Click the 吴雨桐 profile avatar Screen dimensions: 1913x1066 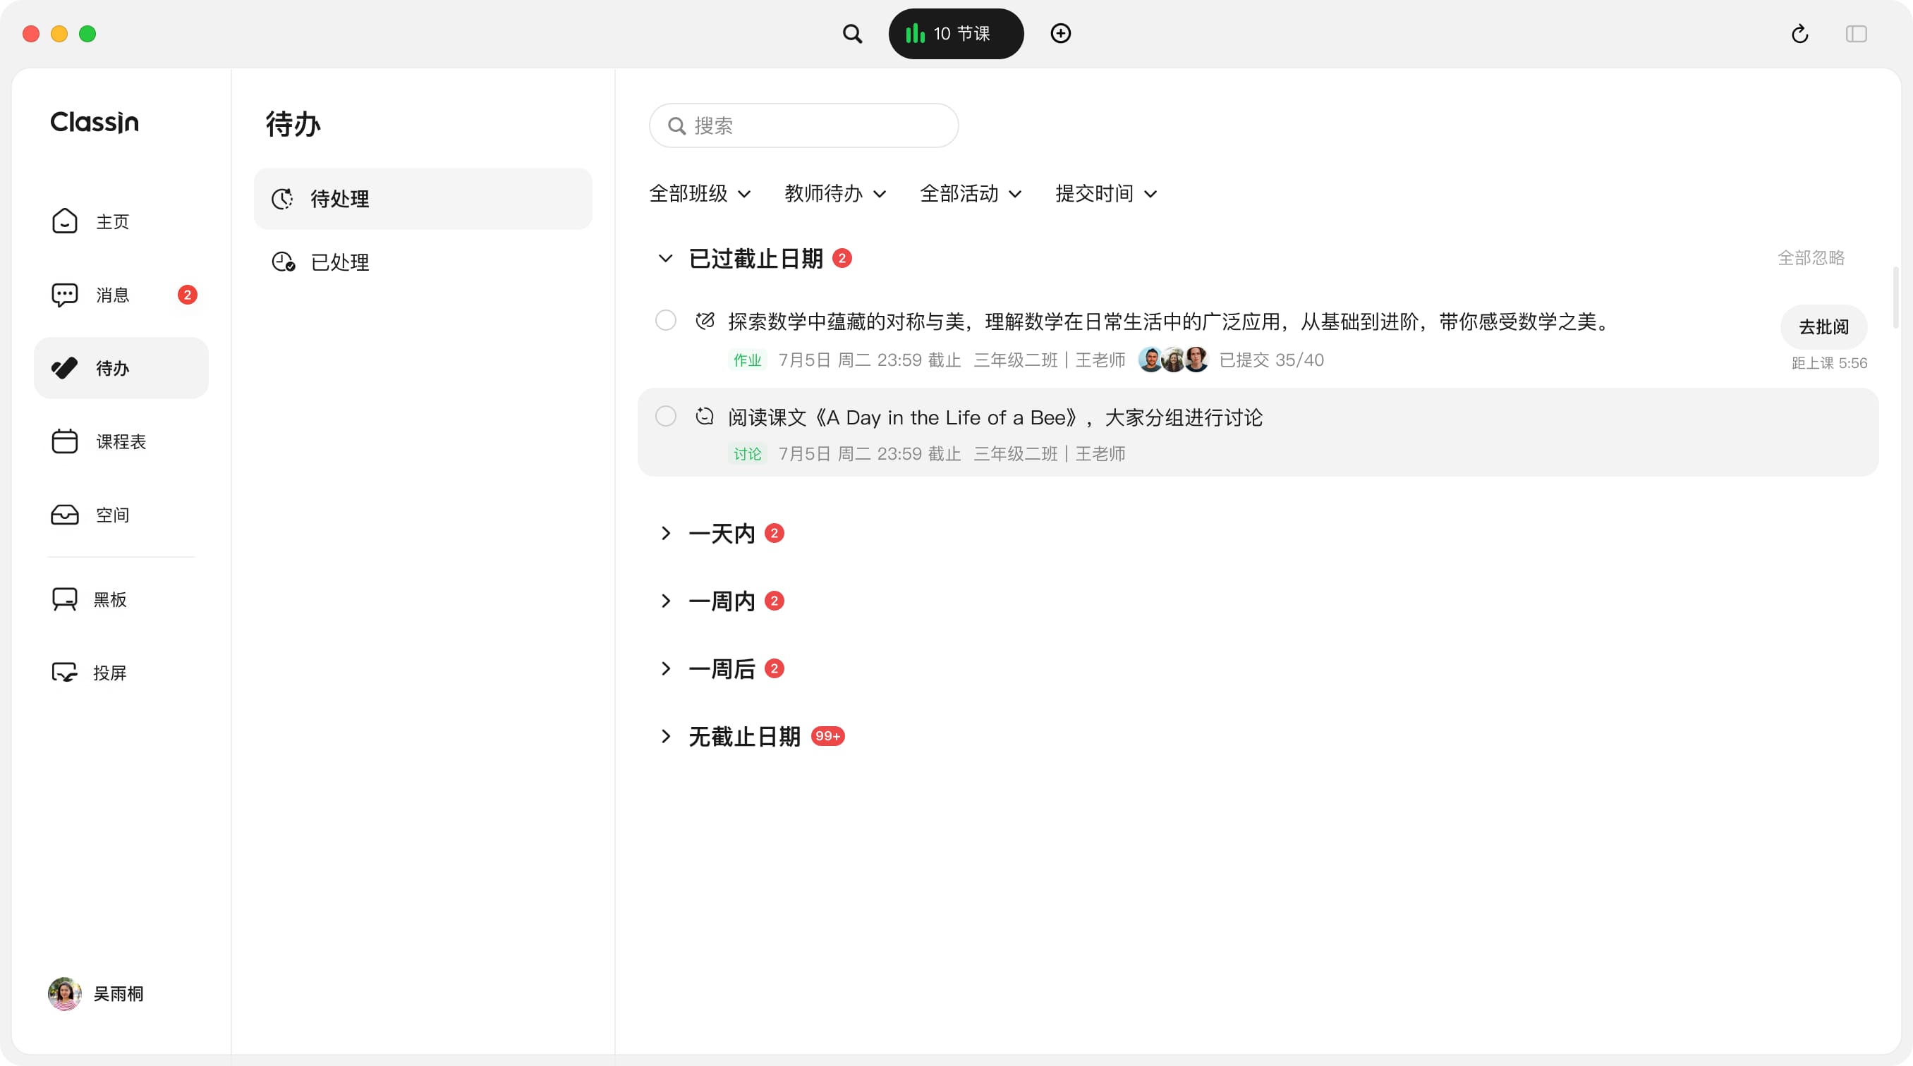pos(65,993)
